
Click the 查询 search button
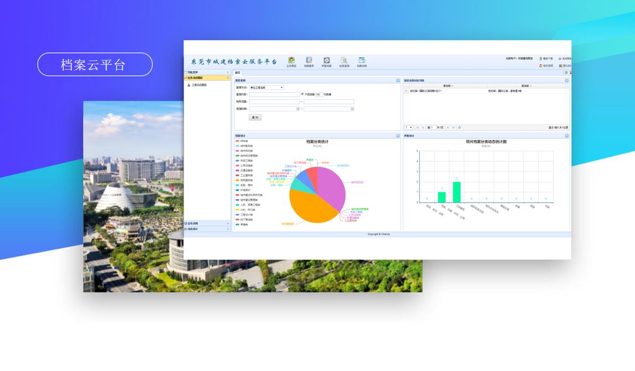coord(255,117)
